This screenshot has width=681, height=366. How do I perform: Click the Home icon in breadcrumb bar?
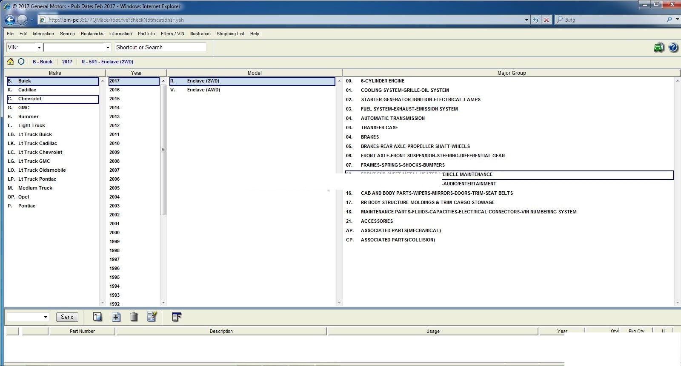coord(11,62)
